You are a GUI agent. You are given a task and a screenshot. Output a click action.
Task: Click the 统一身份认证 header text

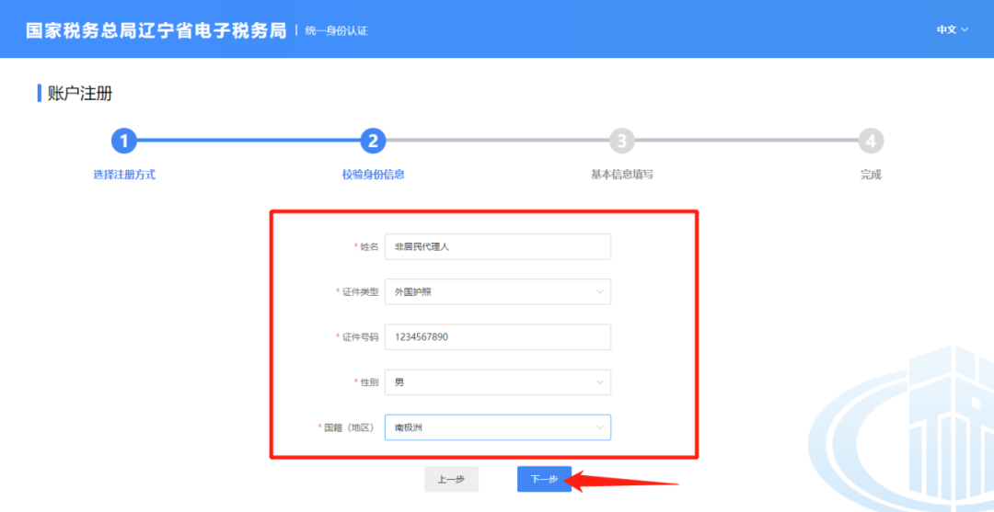click(336, 30)
